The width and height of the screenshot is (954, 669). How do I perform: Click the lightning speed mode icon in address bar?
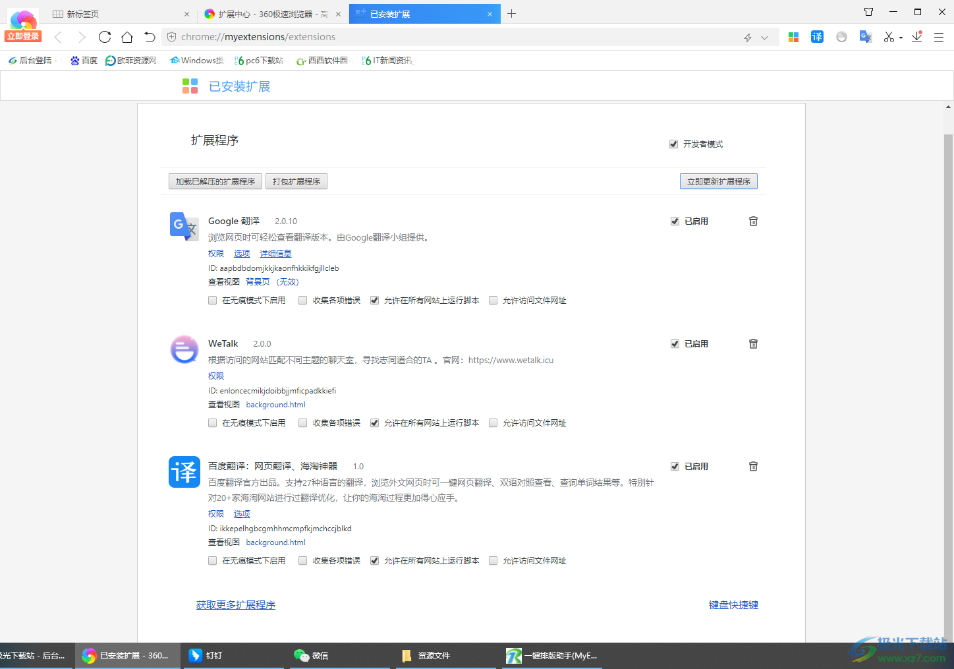pyautogui.click(x=748, y=38)
